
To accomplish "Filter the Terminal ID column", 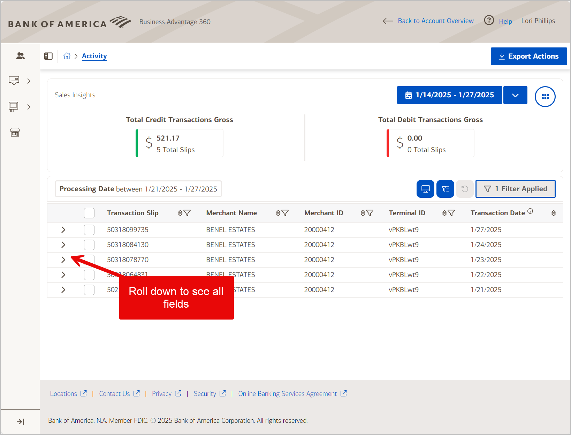I will coord(451,213).
